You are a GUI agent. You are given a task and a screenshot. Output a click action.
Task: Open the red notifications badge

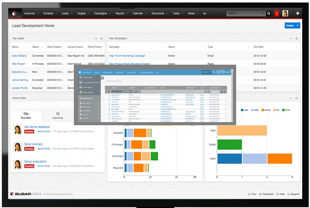276,13
